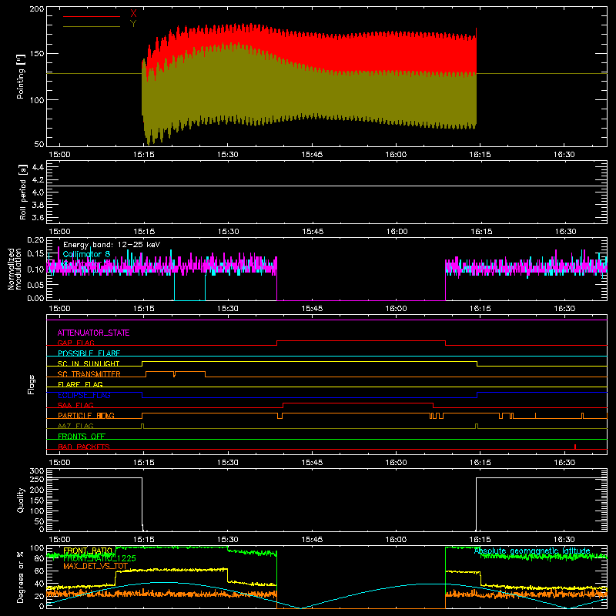This screenshot has width=616, height=616.
Task: Click the 15:30 label under Pointing plot
Action: (227, 155)
